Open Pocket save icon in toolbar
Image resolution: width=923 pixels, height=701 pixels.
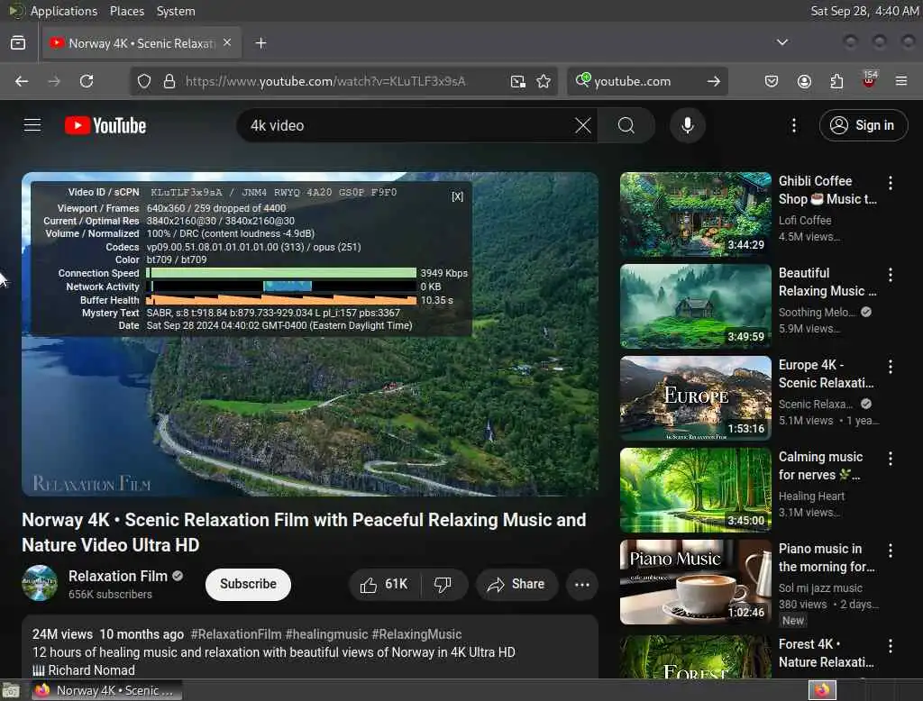tap(772, 81)
